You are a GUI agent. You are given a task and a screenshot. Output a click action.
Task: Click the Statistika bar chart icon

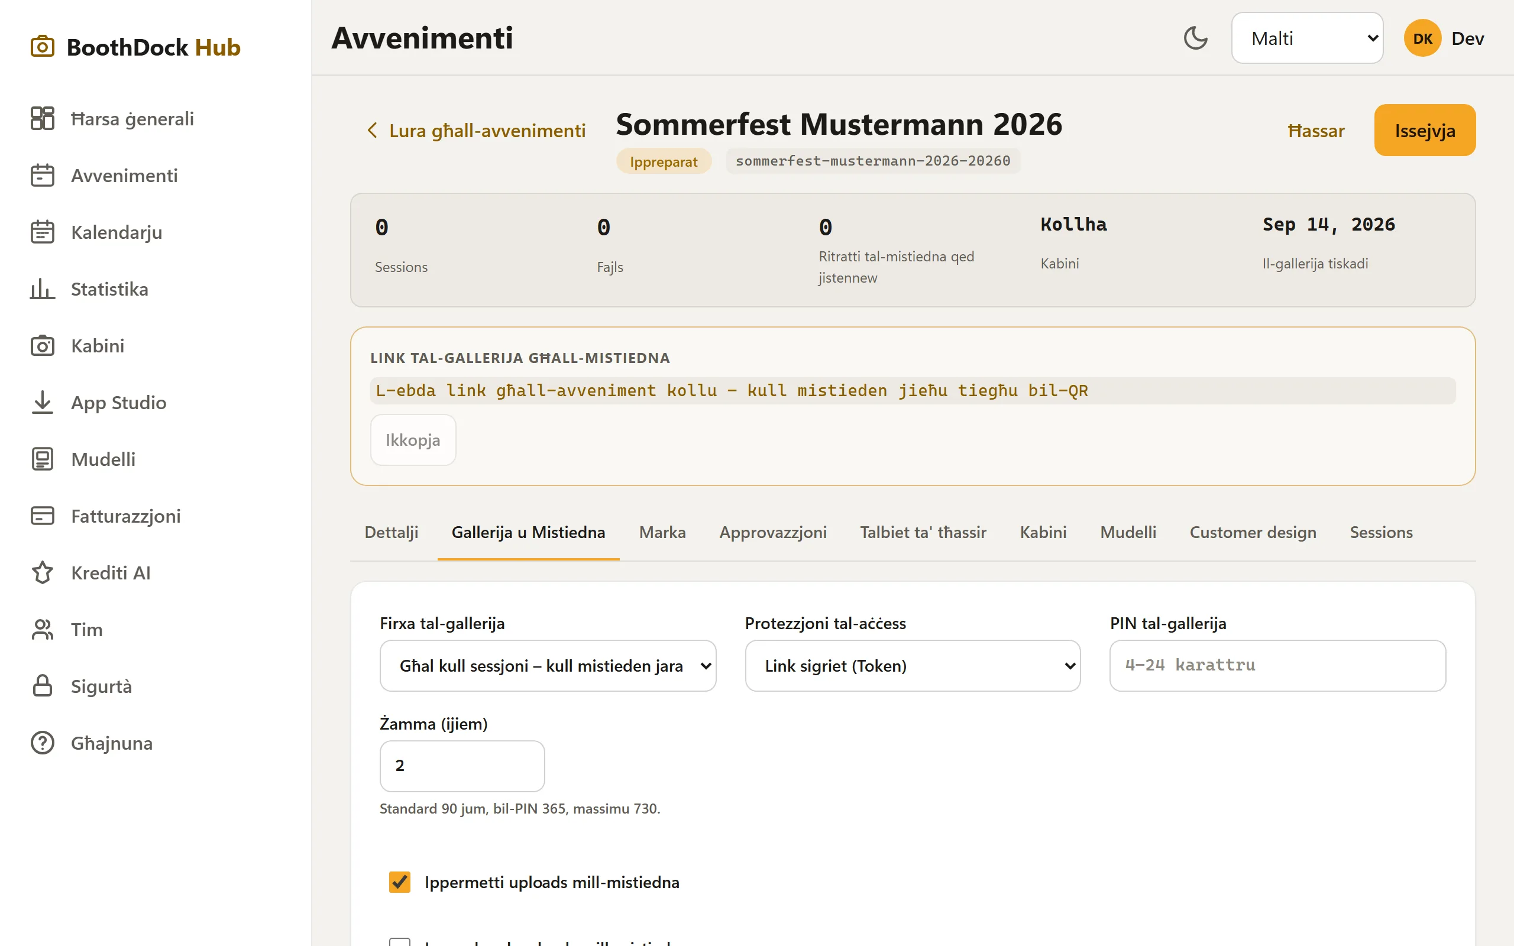pos(43,289)
